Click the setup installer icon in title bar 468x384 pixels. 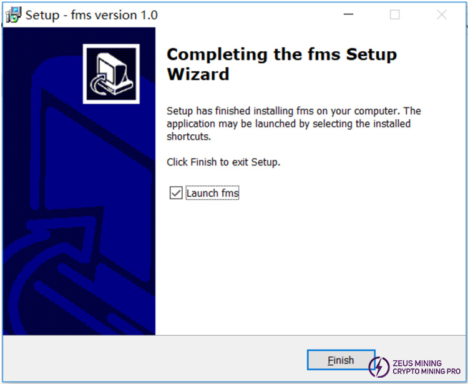(x=14, y=14)
